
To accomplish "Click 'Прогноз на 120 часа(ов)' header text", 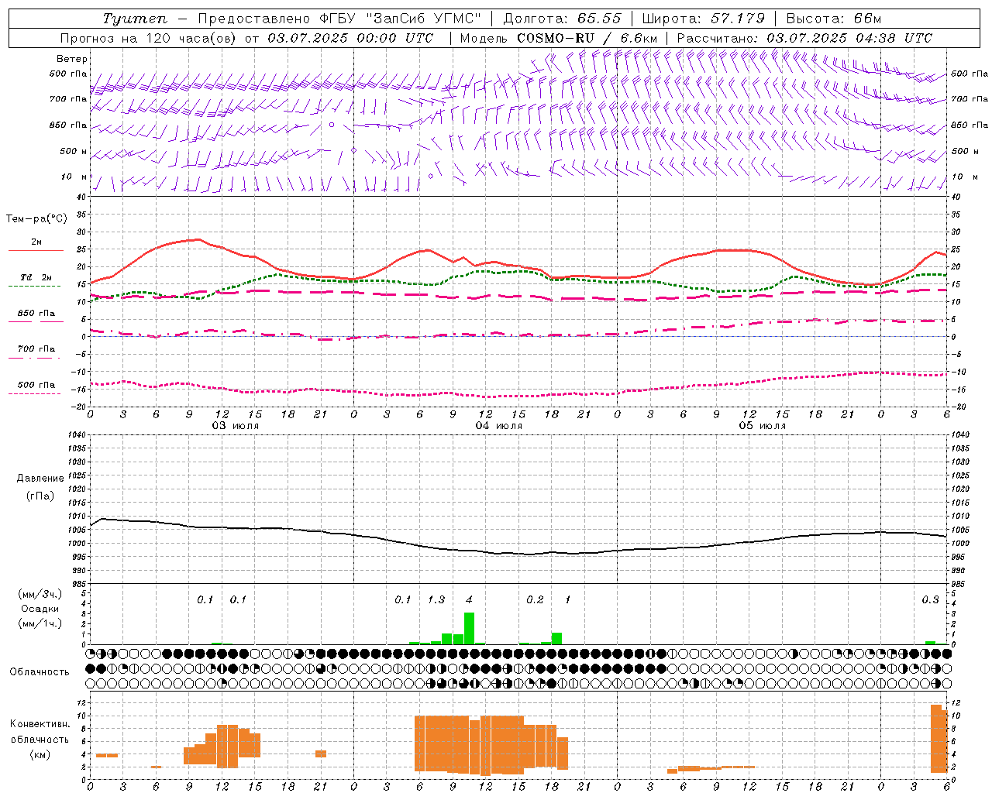I will point(149,38).
